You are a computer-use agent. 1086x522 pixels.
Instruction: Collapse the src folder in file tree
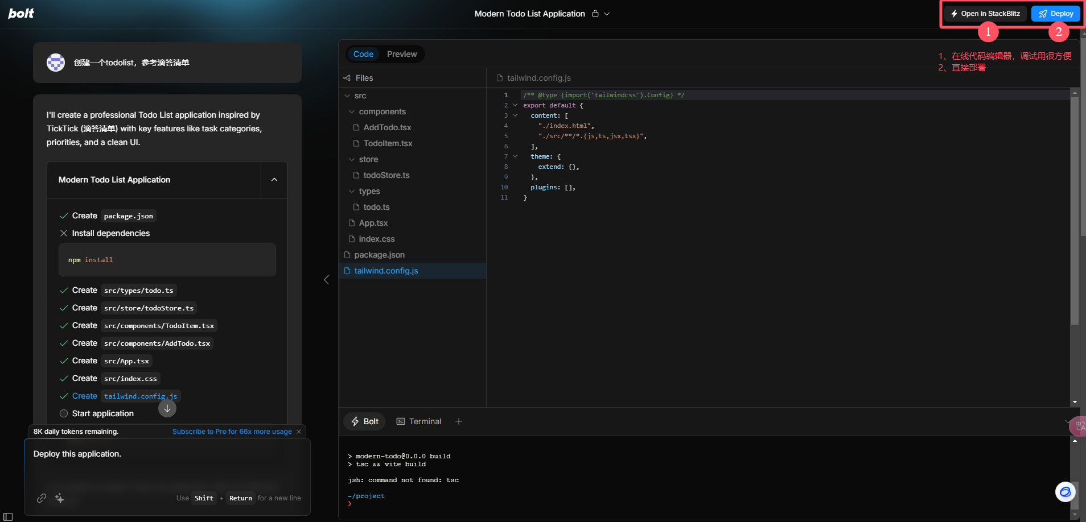(x=347, y=96)
